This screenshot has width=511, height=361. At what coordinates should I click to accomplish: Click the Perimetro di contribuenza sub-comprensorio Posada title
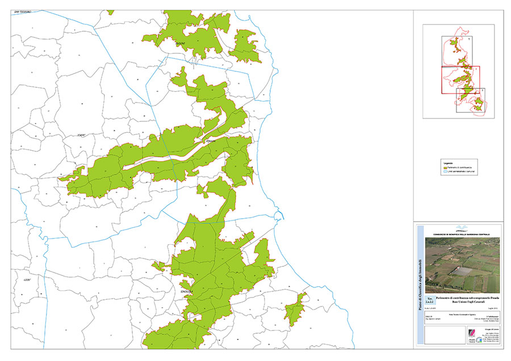[467, 298]
